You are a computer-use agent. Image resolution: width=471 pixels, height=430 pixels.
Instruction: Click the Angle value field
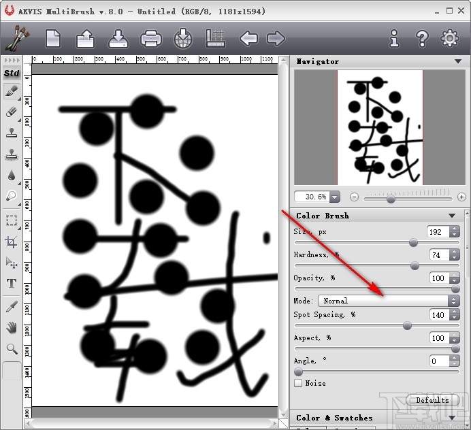(439, 361)
